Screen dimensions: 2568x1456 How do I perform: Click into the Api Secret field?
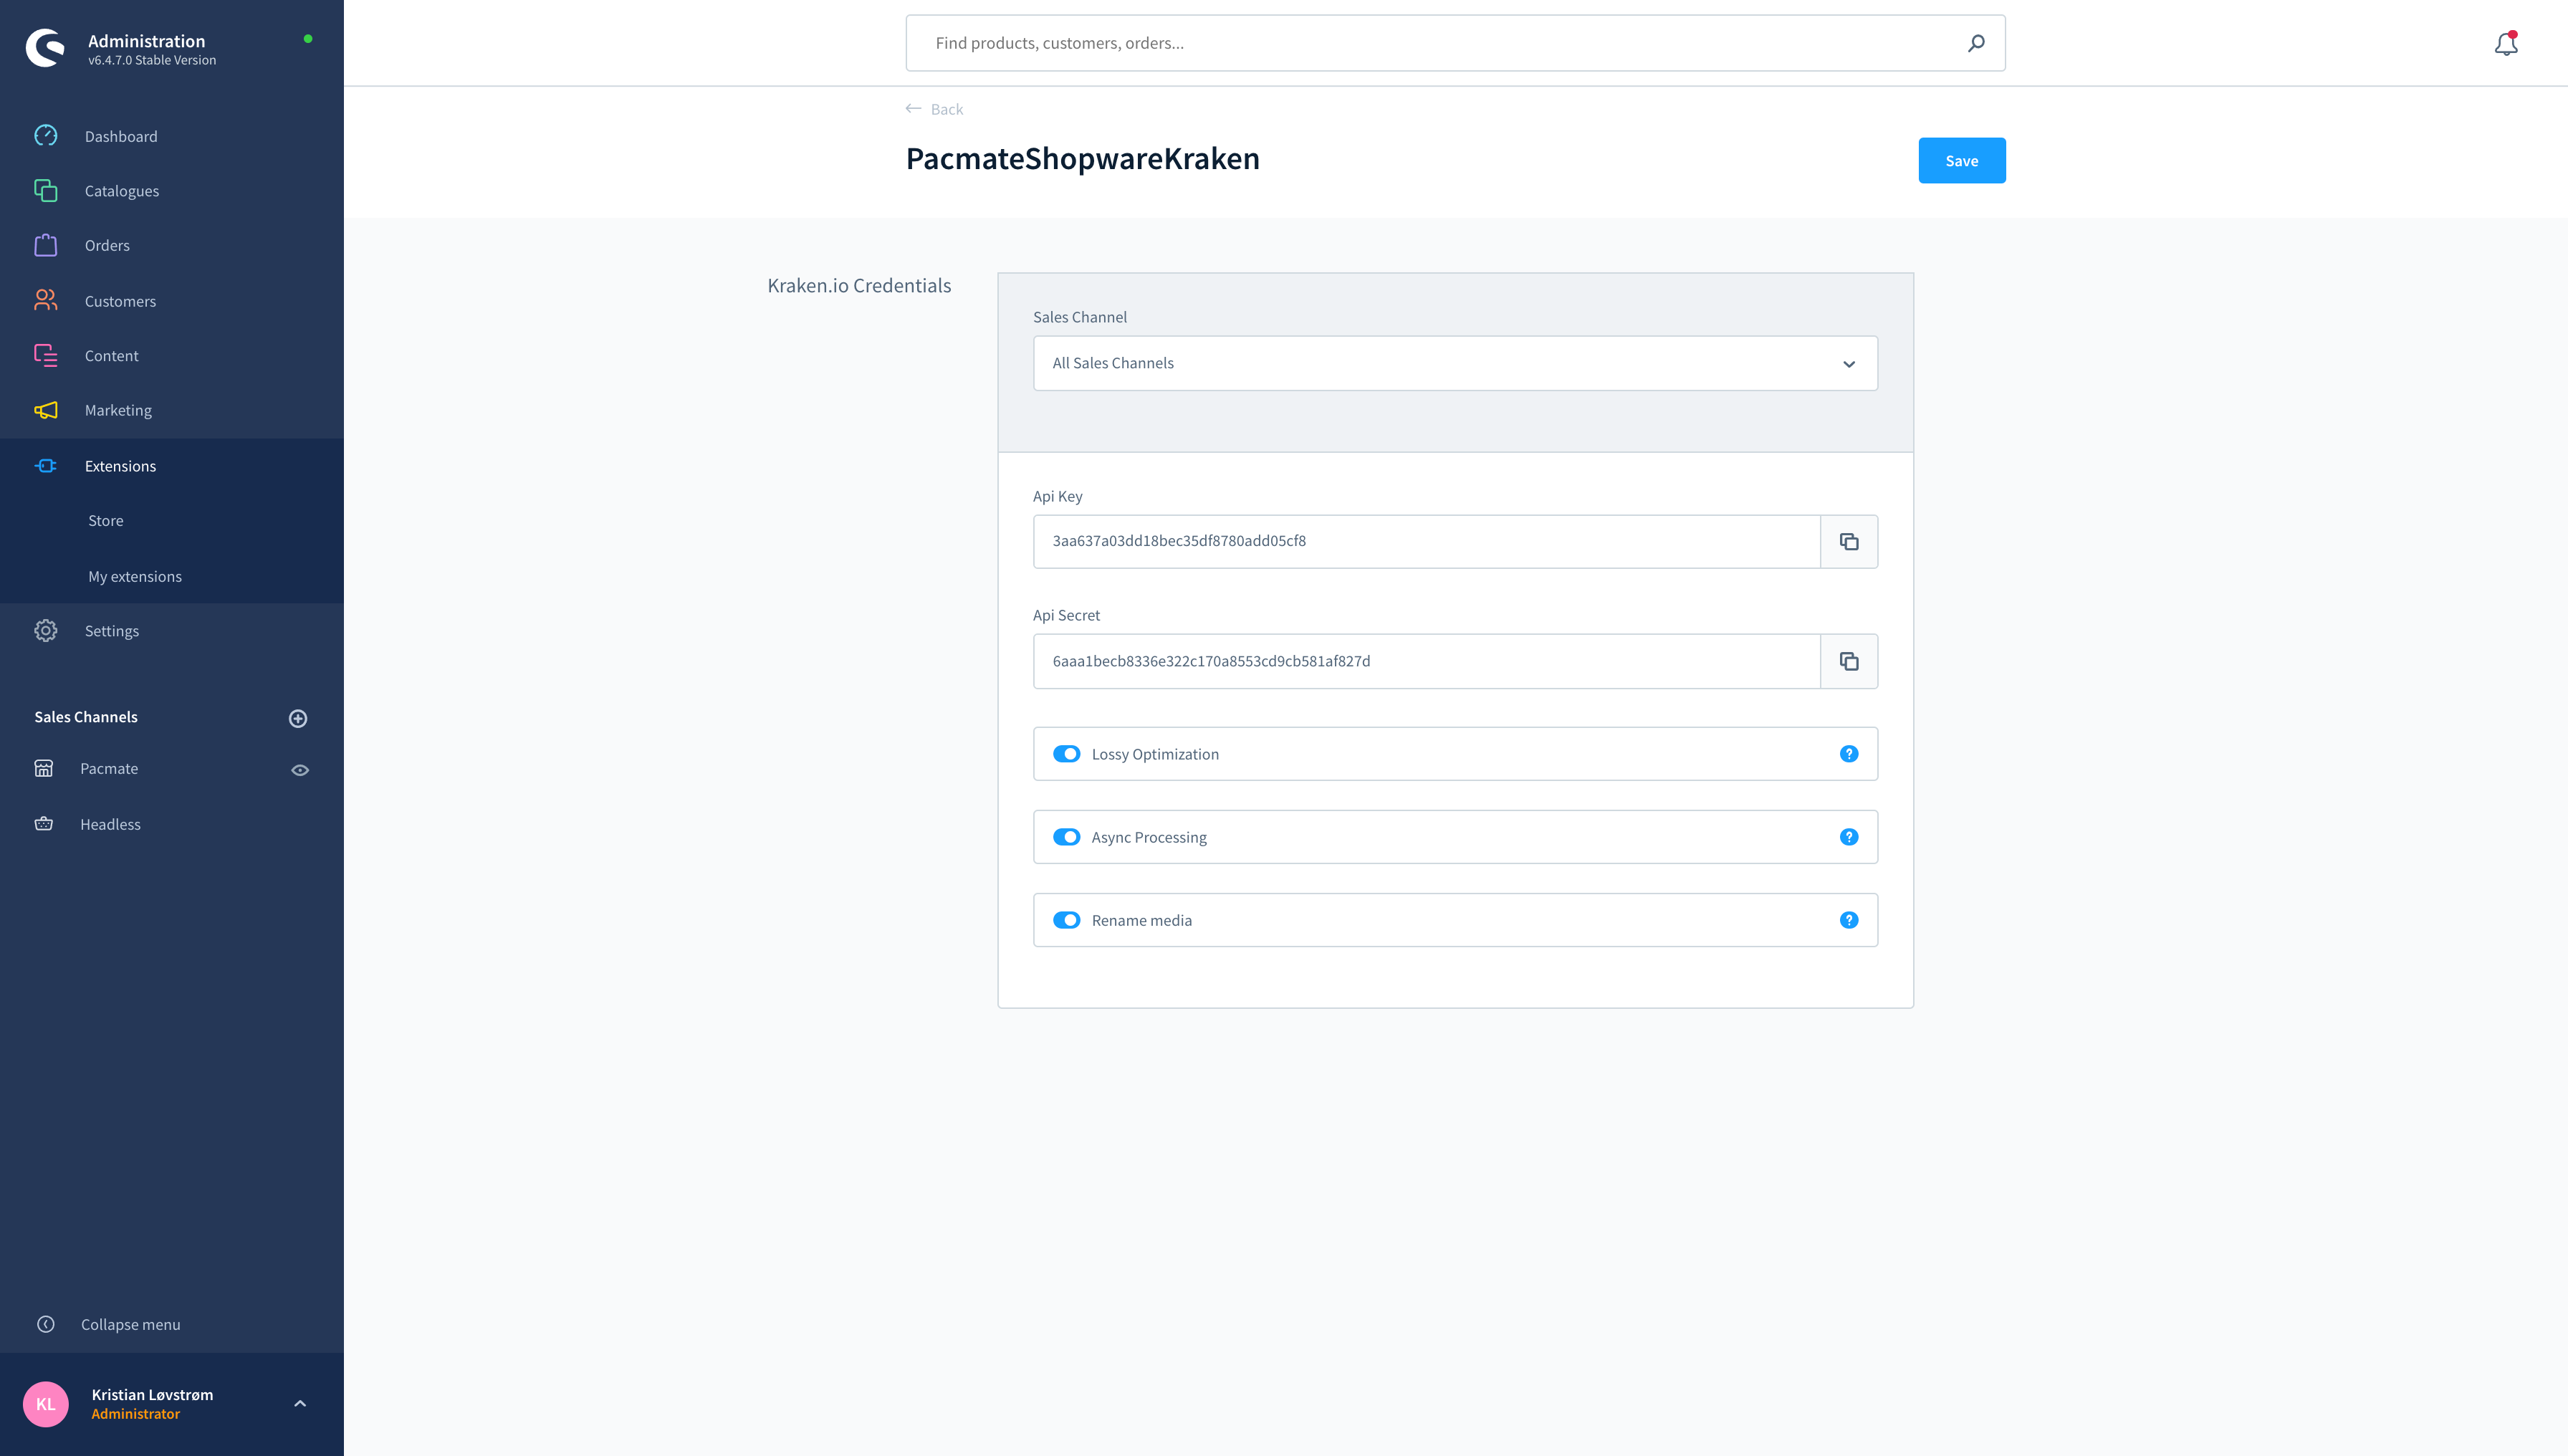point(1426,661)
